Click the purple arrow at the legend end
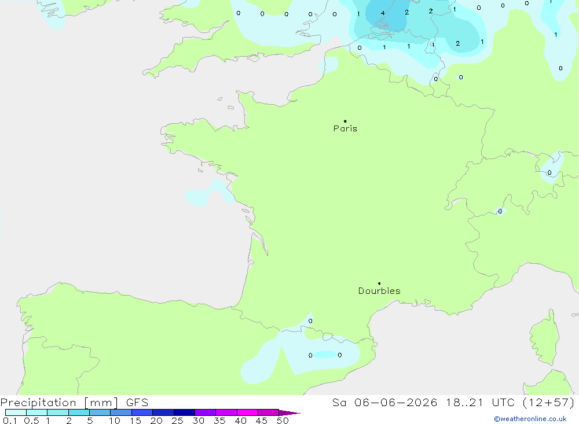The width and height of the screenshot is (579, 424). (x=289, y=413)
